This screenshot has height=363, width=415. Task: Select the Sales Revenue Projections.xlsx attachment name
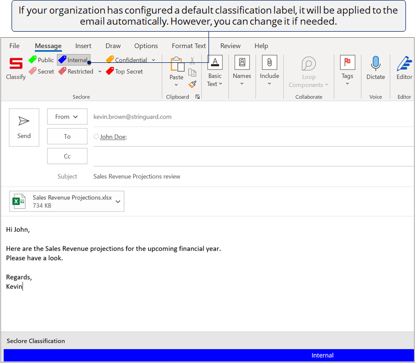click(72, 198)
